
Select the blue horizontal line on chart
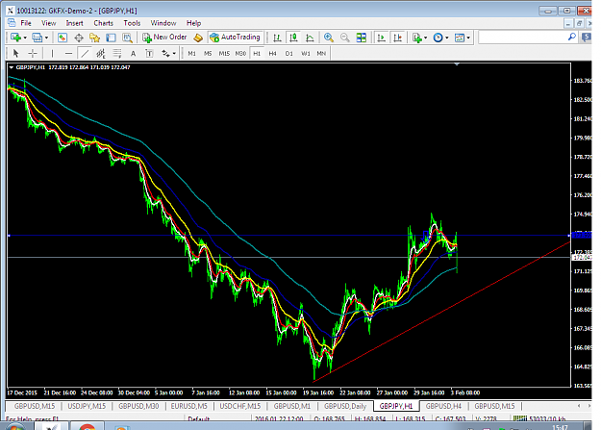tap(288, 236)
